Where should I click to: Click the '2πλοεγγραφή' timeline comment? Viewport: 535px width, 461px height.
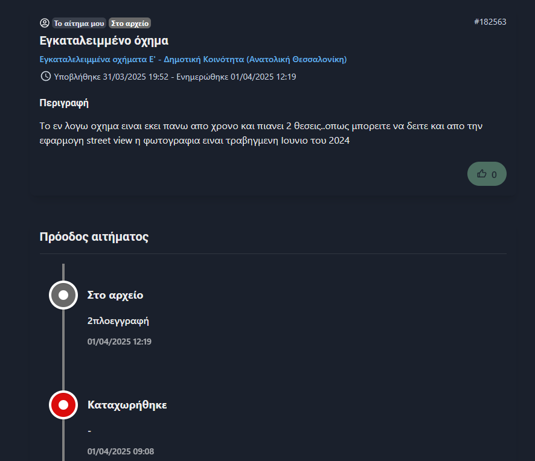pyautogui.click(x=118, y=320)
